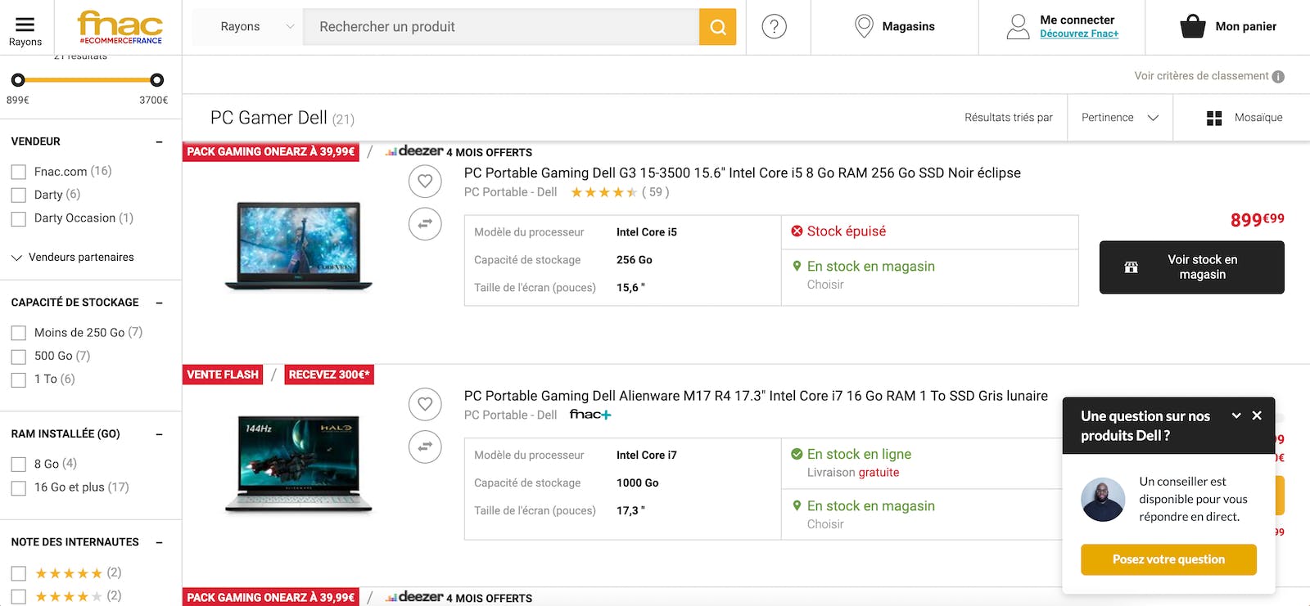Close the Dell question chat popup
1310x606 pixels.
1257,415
